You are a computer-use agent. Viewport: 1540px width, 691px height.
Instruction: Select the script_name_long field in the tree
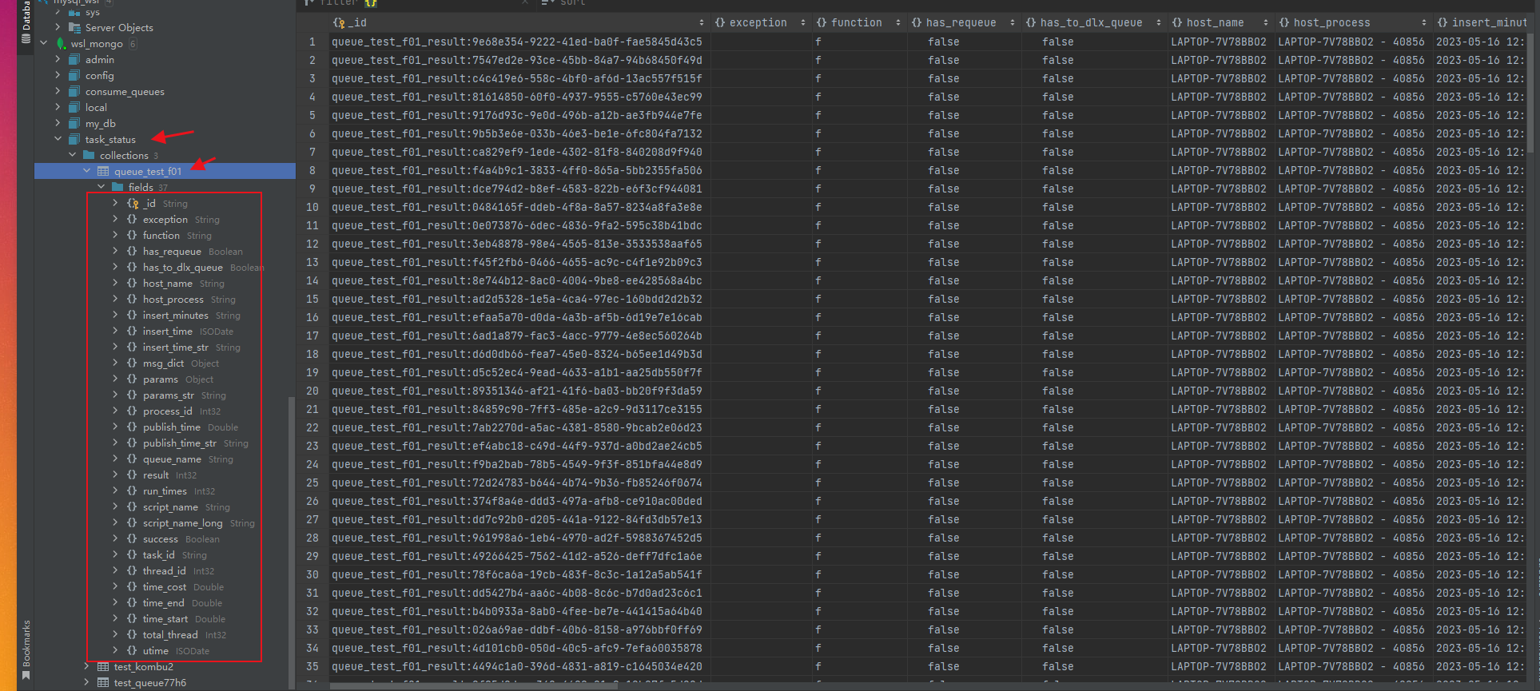182,522
